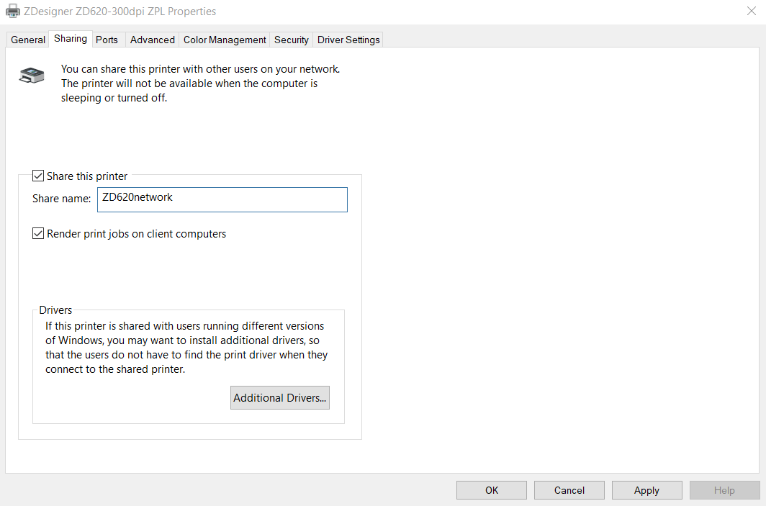Click the Additional Drivers button

point(280,397)
